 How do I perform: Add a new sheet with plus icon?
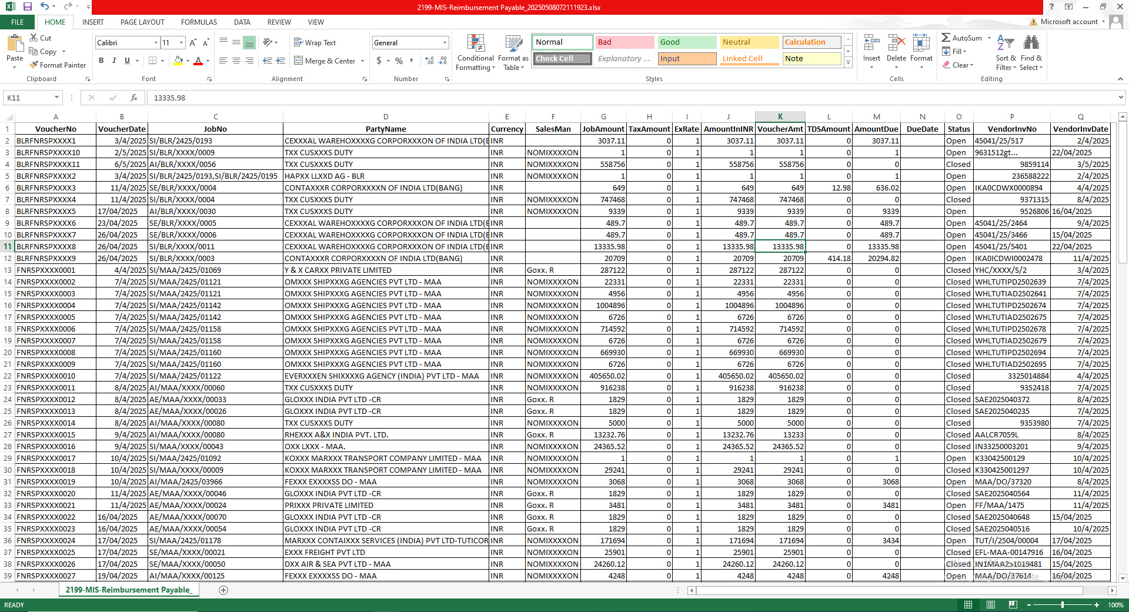coord(223,590)
